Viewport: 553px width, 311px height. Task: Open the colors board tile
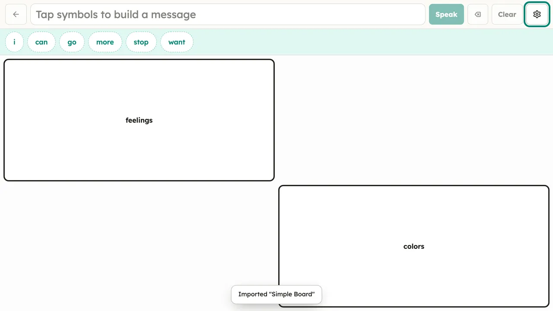(x=414, y=246)
